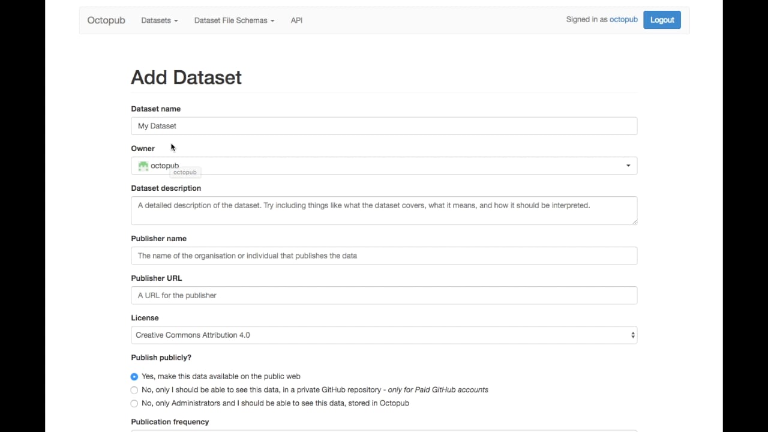Click the 'Signed in as' text
This screenshot has height=432, width=768.
point(587,19)
